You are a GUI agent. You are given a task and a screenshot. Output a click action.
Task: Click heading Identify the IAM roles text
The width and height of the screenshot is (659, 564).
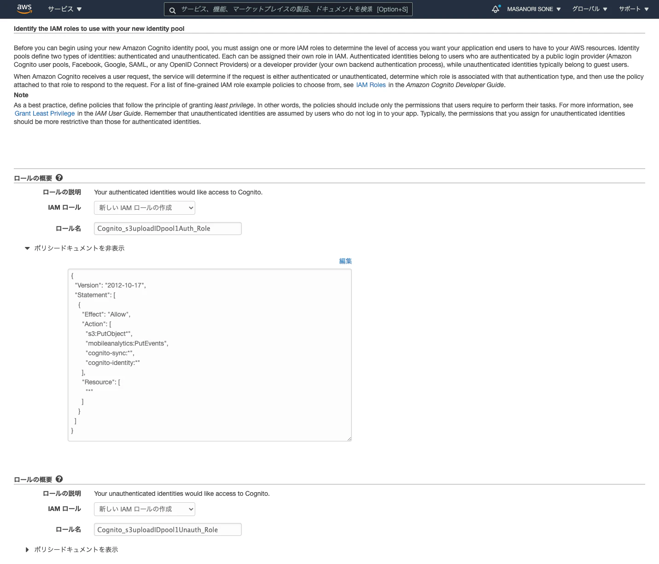[x=99, y=29]
